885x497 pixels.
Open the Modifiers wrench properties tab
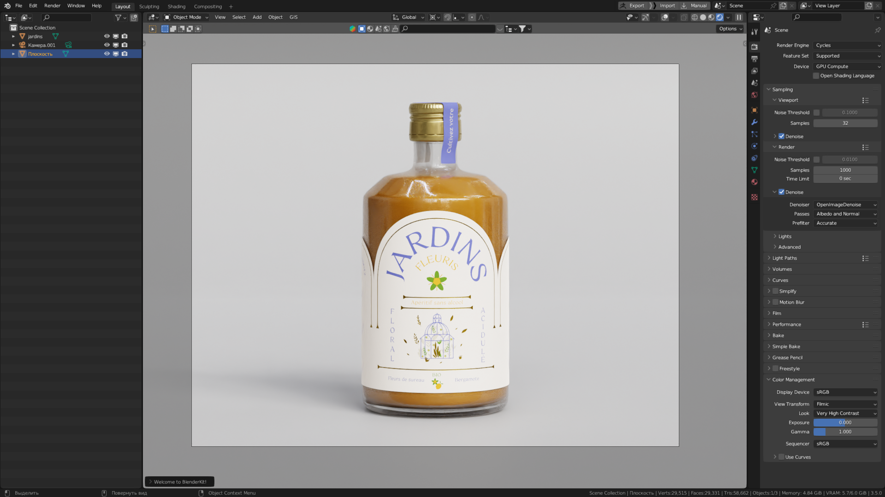tap(754, 122)
